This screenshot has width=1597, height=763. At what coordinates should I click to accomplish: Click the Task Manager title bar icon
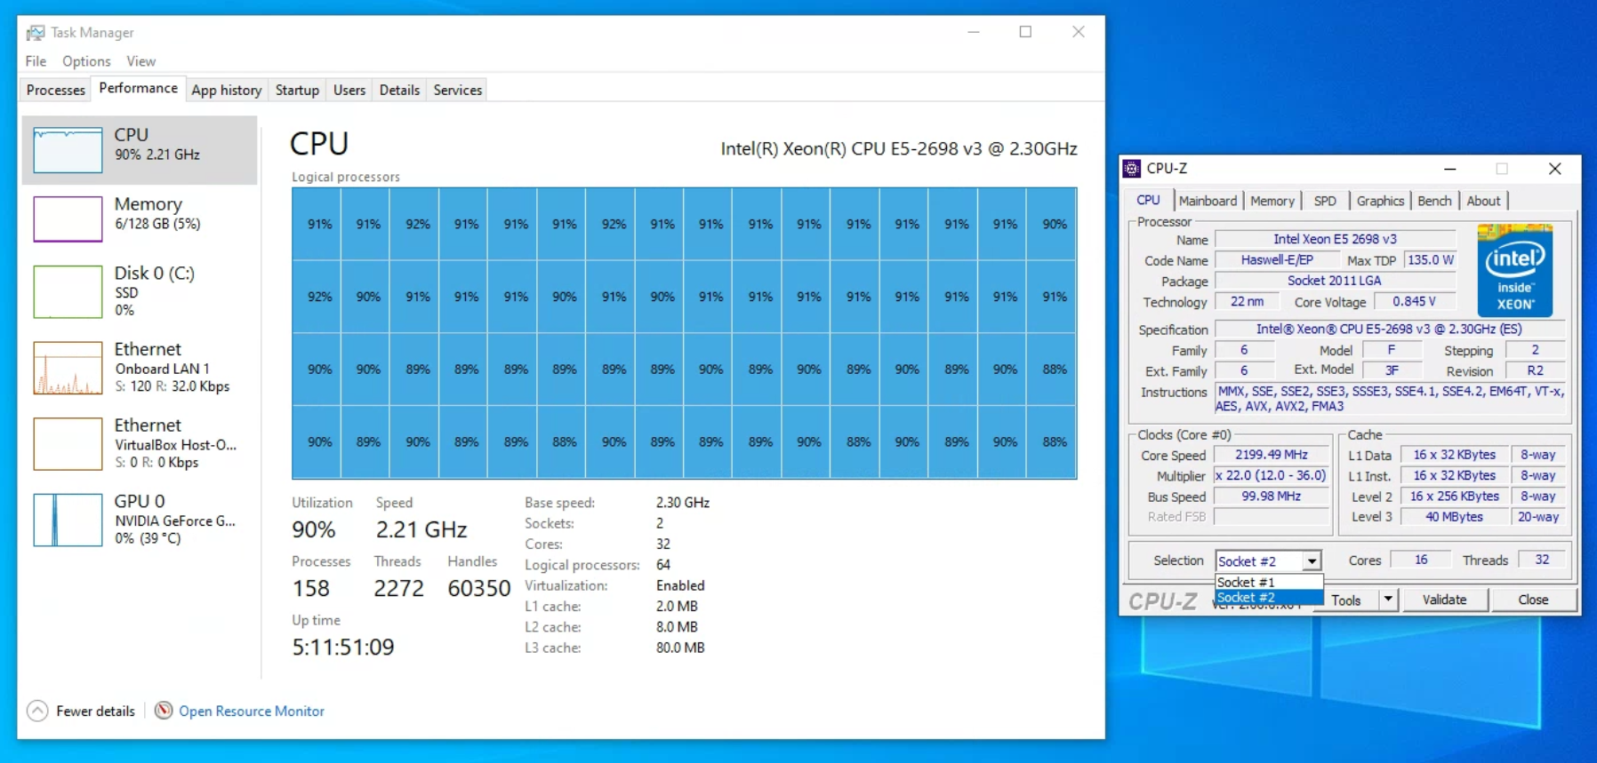coord(36,33)
